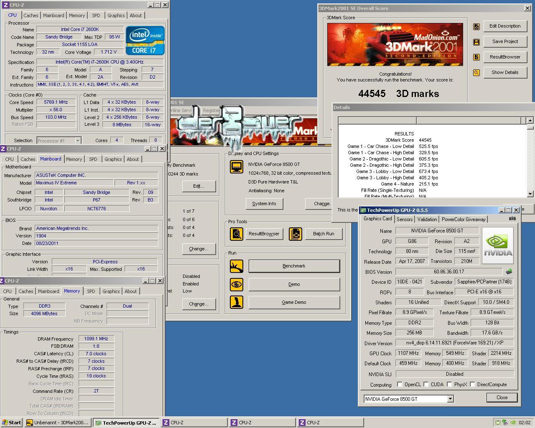Switch to the Sensors tab in GPU-Z
The height and width of the screenshot is (428, 535).
tap(405, 219)
